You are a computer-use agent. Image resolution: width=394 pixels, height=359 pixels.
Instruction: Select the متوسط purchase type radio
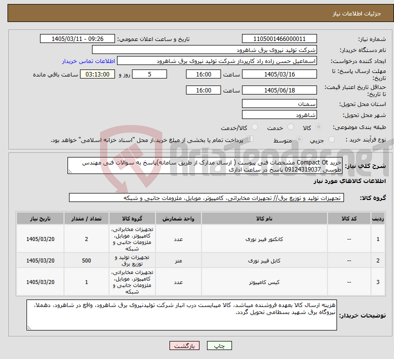[x=299, y=139]
